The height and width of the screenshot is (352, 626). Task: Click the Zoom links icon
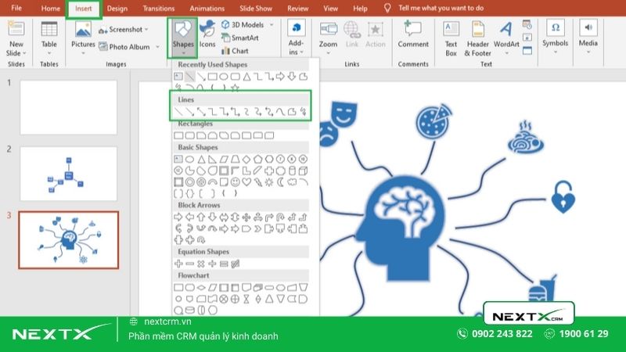(x=328, y=29)
